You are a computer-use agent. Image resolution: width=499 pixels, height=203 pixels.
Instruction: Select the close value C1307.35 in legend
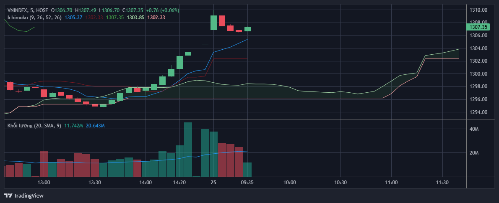[133, 10]
